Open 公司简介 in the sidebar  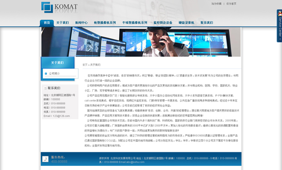point(54,73)
